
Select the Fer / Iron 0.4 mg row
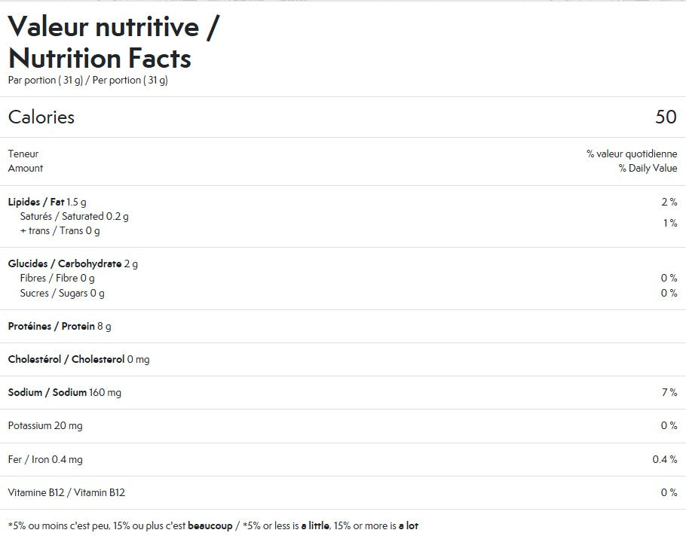tap(45, 459)
